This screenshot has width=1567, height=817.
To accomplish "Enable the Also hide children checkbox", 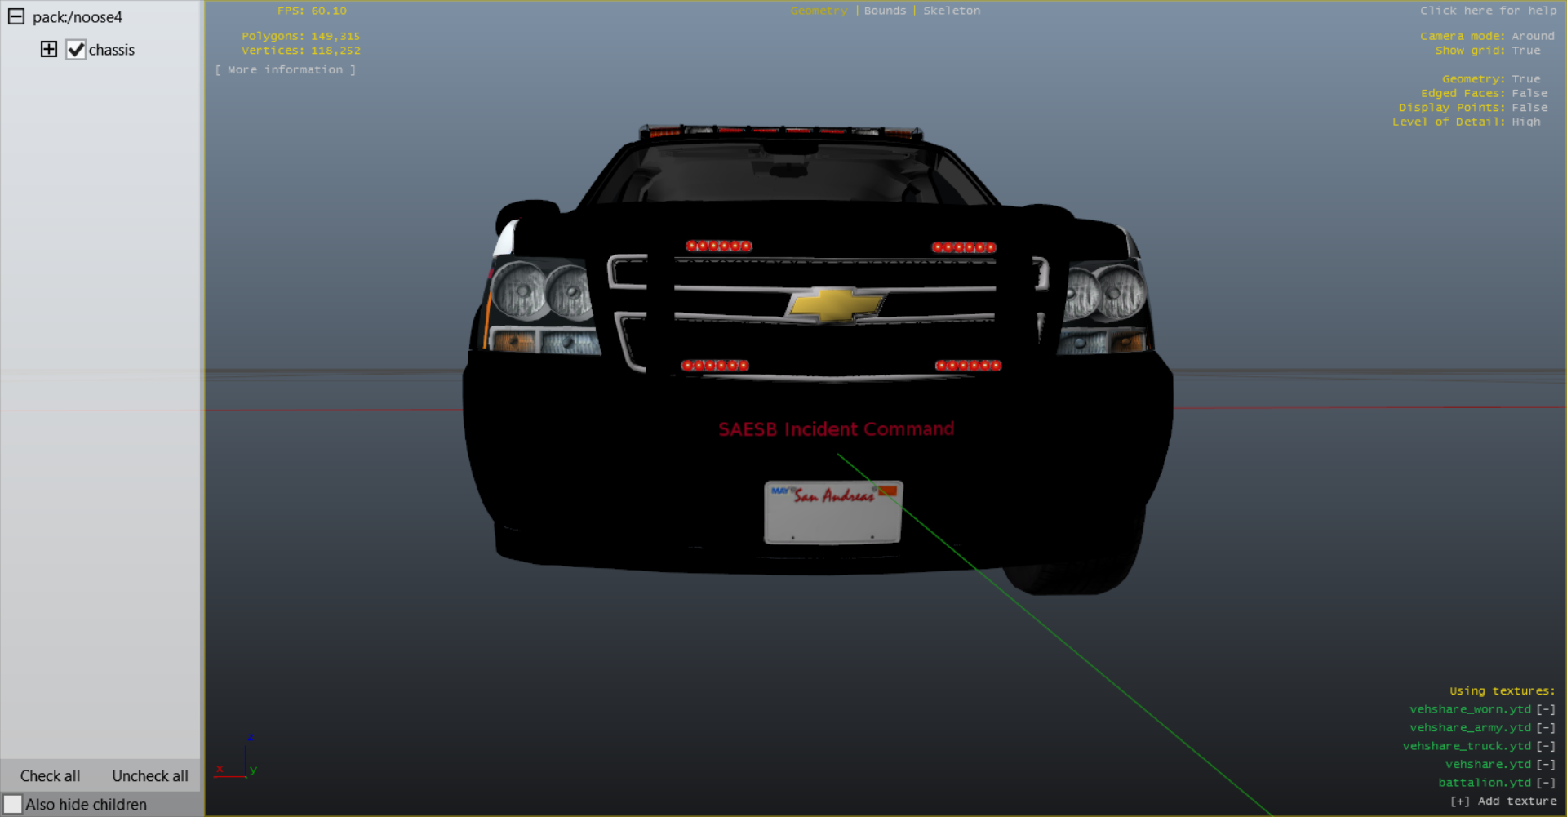I will tap(13, 804).
